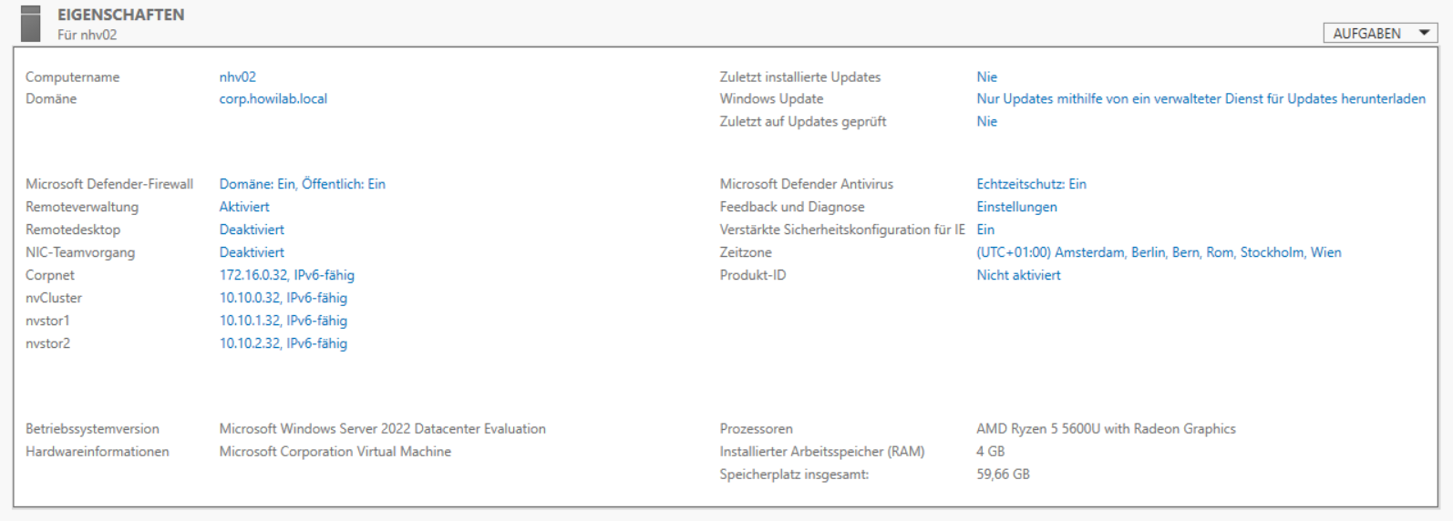
Task: Click Remotedesktop Deaktiviert link
Action: (x=252, y=230)
